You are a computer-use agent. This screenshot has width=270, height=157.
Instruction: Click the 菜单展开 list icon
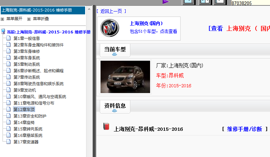[3, 19]
